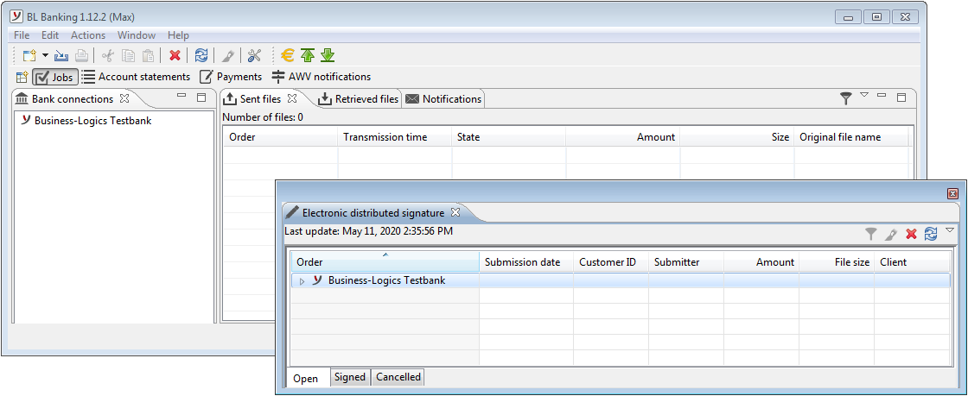Switch to the AWV notifications perspective
This screenshot has height=396, width=968.
click(322, 77)
